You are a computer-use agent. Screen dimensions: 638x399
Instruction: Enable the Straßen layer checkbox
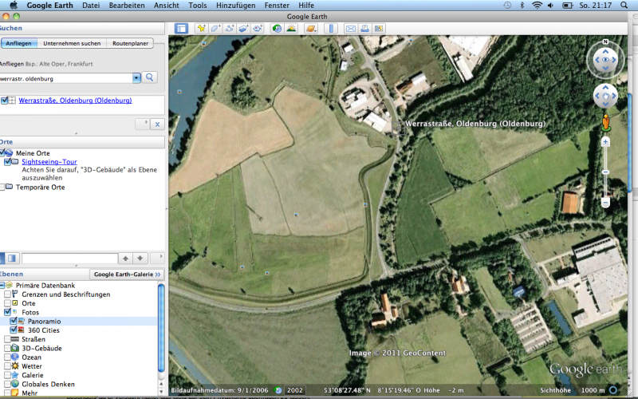pos(8,339)
